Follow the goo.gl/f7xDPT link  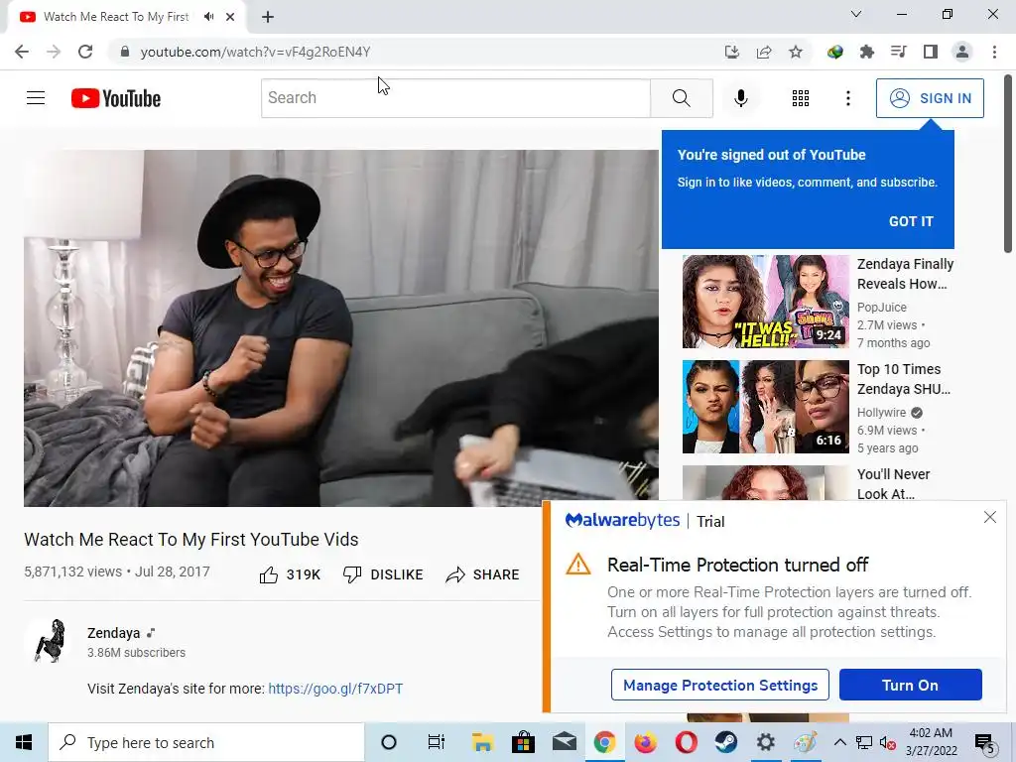pos(335,689)
